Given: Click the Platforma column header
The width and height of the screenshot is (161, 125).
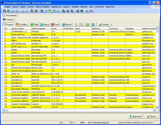Looking at the screenshot, I should tap(100, 28).
